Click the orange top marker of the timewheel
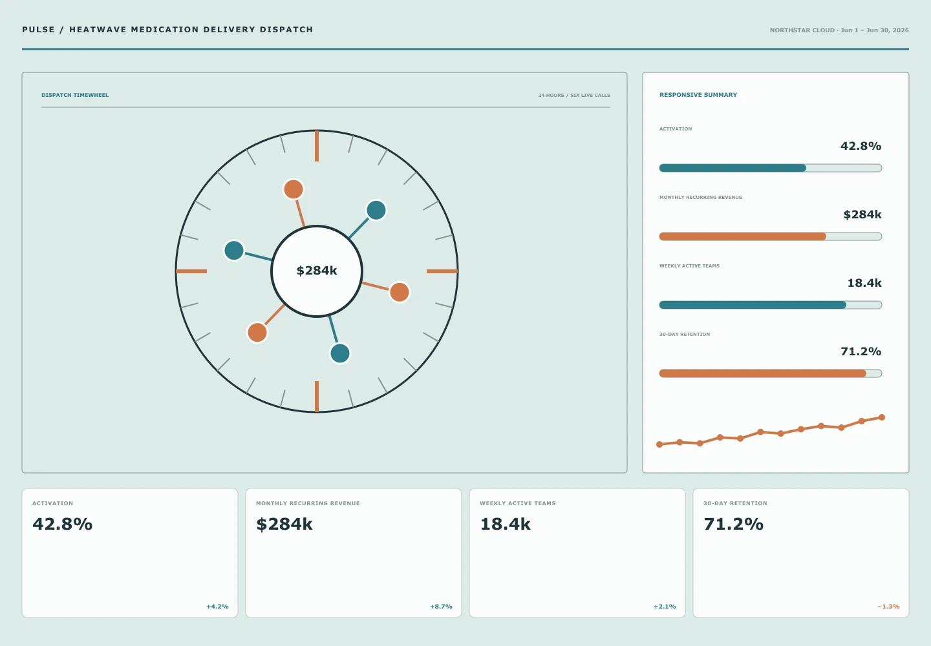Viewport: 931px width, 646px height. coord(317,146)
